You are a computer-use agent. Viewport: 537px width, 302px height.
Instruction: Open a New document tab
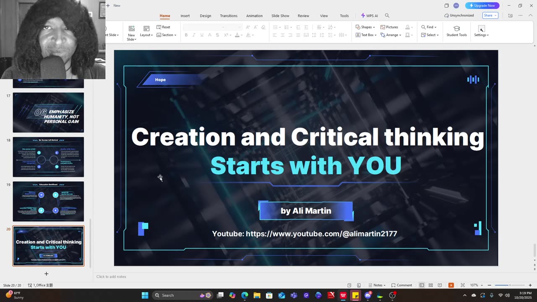point(113,5)
